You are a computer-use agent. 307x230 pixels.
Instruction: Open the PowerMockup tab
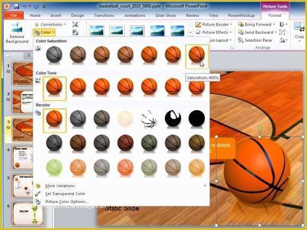click(241, 15)
